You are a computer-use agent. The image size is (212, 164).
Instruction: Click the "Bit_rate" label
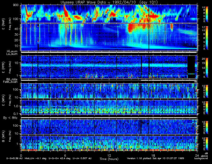click(12, 79)
